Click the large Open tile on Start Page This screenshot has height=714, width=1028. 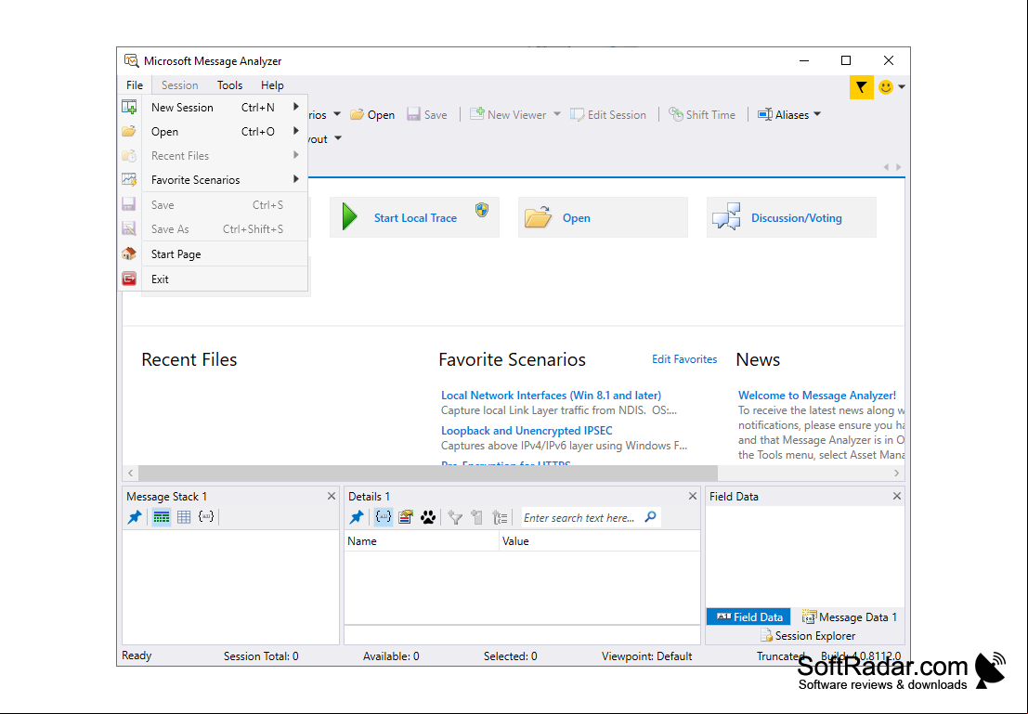tap(603, 217)
